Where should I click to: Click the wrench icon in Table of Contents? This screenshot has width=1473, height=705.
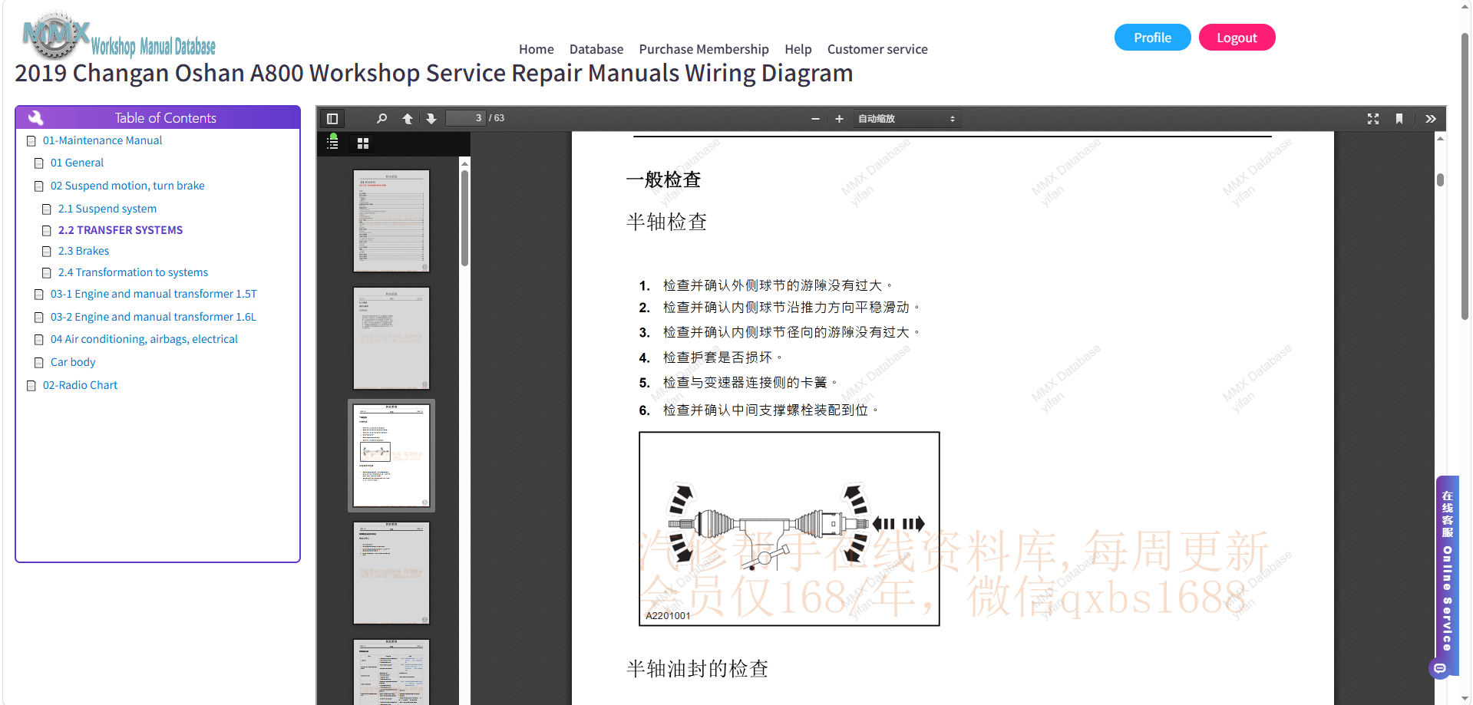(35, 117)
